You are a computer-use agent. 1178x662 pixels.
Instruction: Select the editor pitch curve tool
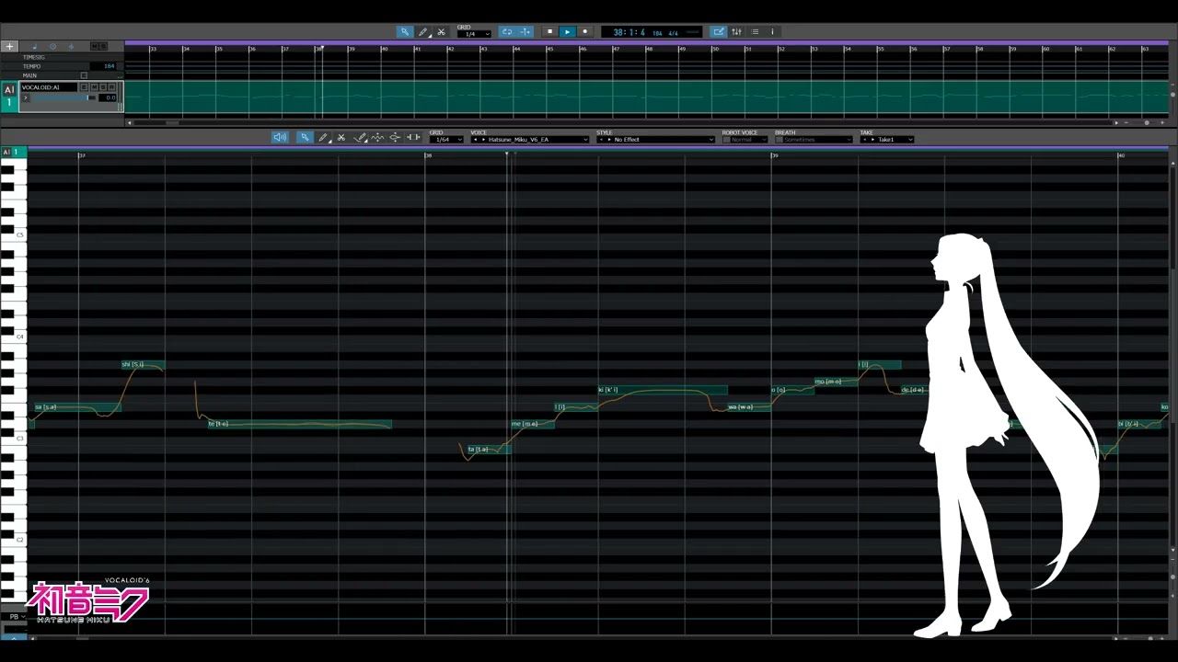point(377,137)
